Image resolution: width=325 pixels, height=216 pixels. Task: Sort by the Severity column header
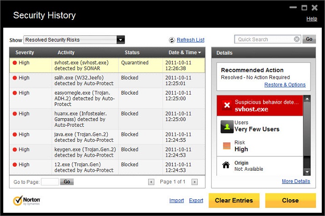[x=25, y=53]
